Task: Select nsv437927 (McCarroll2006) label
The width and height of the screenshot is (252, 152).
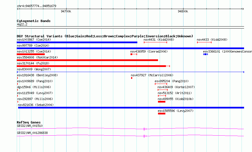Action: click(x=152, y=75)
